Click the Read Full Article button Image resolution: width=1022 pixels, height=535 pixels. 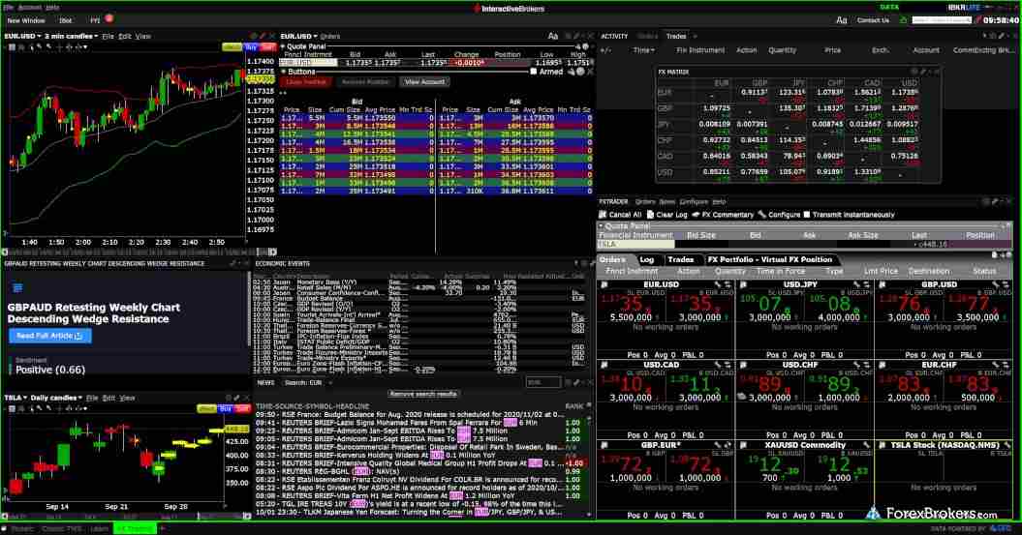point(49,336)
